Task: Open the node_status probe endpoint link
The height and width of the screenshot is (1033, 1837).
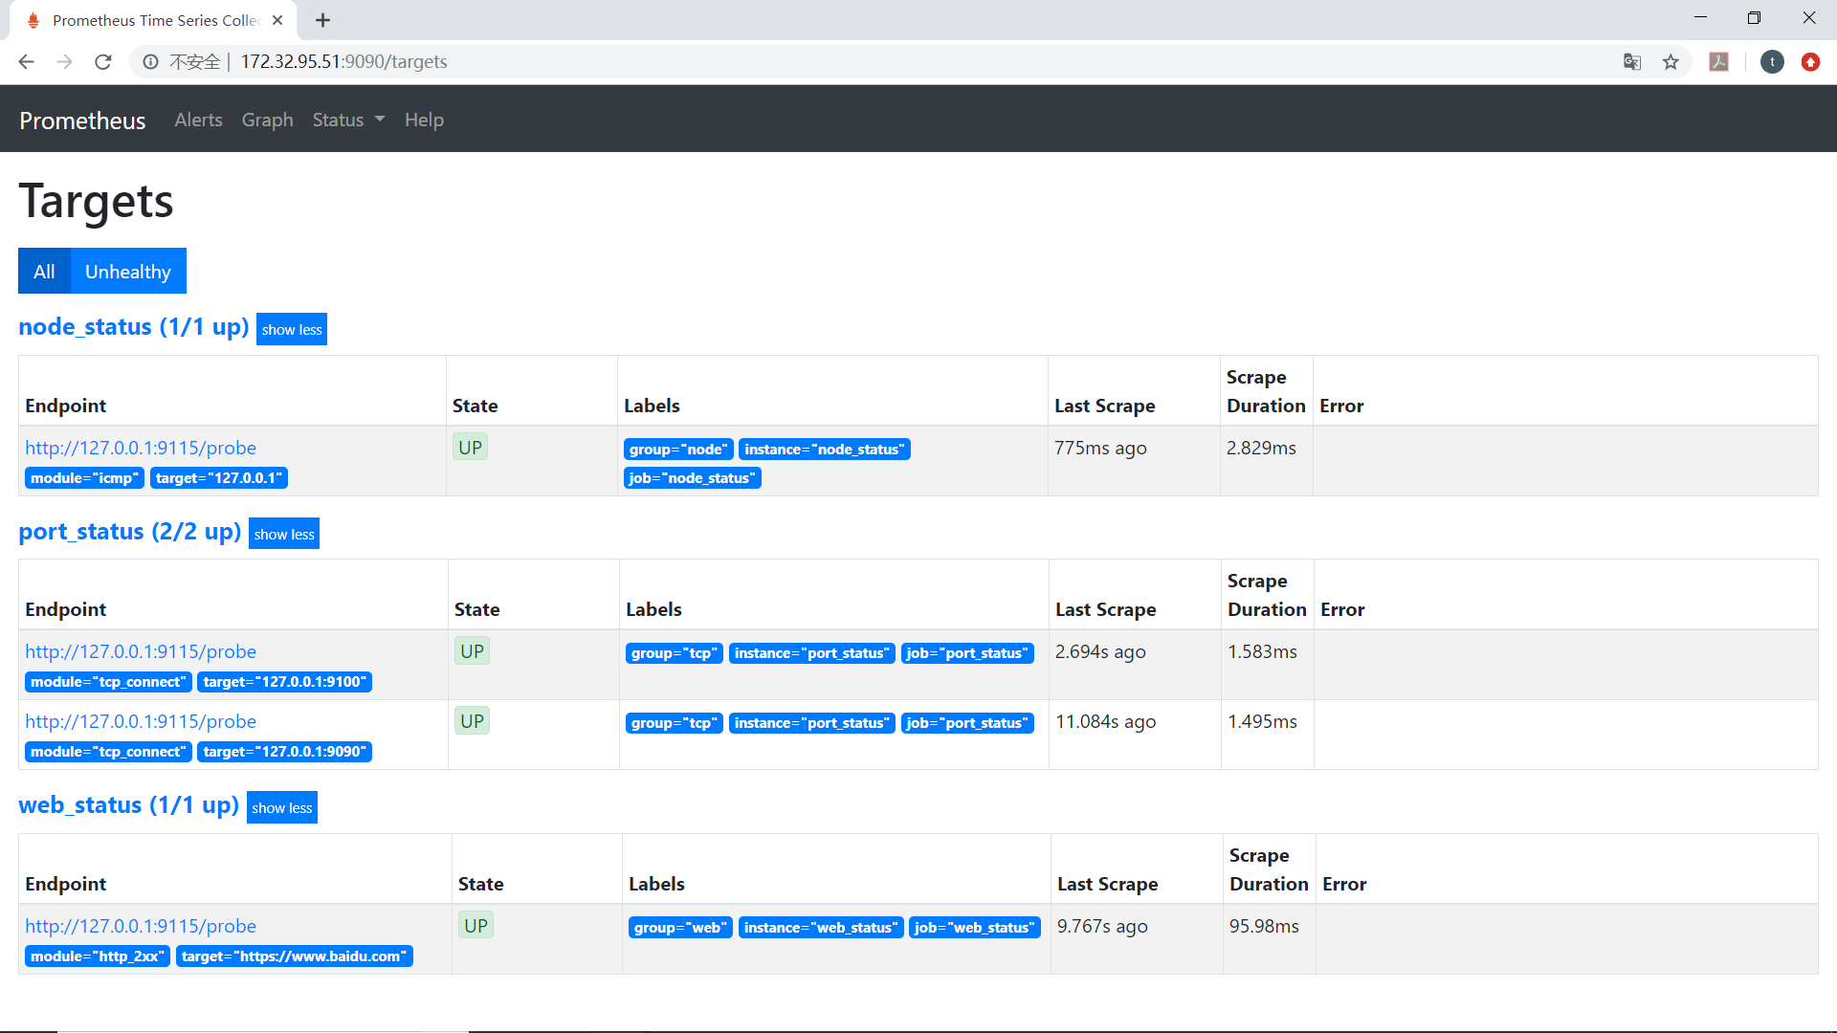Action: click(x=141, y=448)
